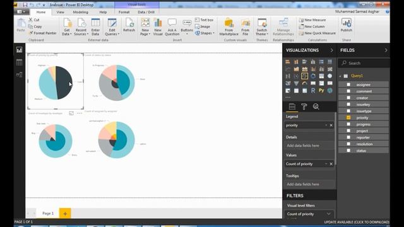Select the Python visual icon
Screen dimensions: 404x227
click(x=321, y=91)
